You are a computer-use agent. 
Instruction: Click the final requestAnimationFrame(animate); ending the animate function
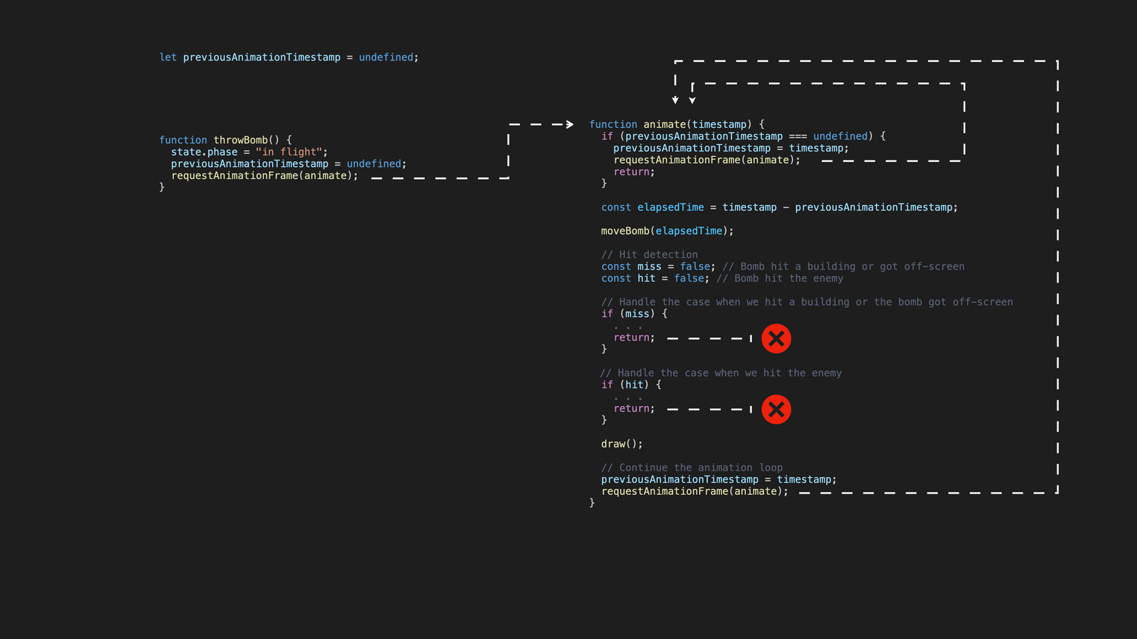[x=695, y=491]
